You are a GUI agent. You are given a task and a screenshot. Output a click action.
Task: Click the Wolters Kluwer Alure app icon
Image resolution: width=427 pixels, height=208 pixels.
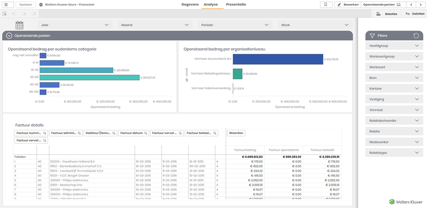tap(41, 5)
